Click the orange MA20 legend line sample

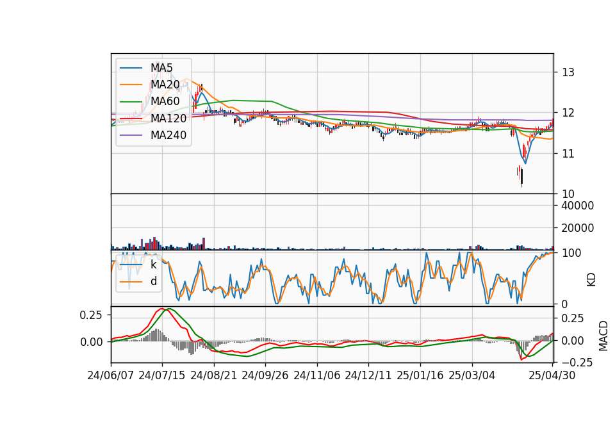tap(131, 85)
